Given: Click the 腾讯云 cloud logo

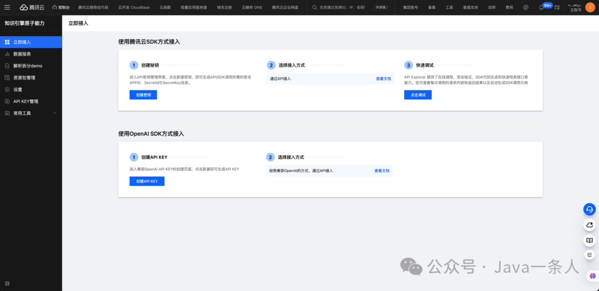Looking at the screenshot, I should click(32, 7).
